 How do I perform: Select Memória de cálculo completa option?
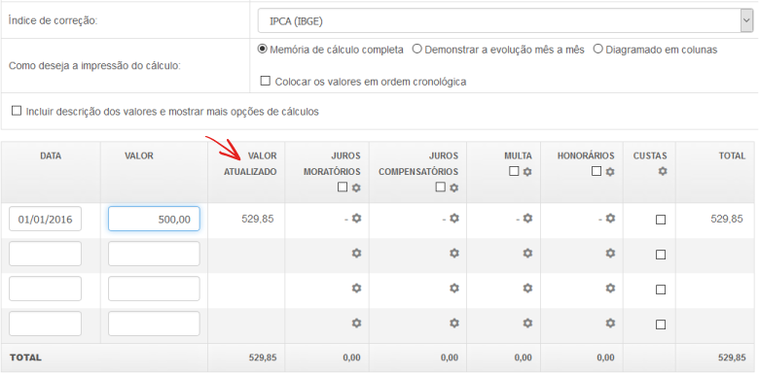[263, 49]
